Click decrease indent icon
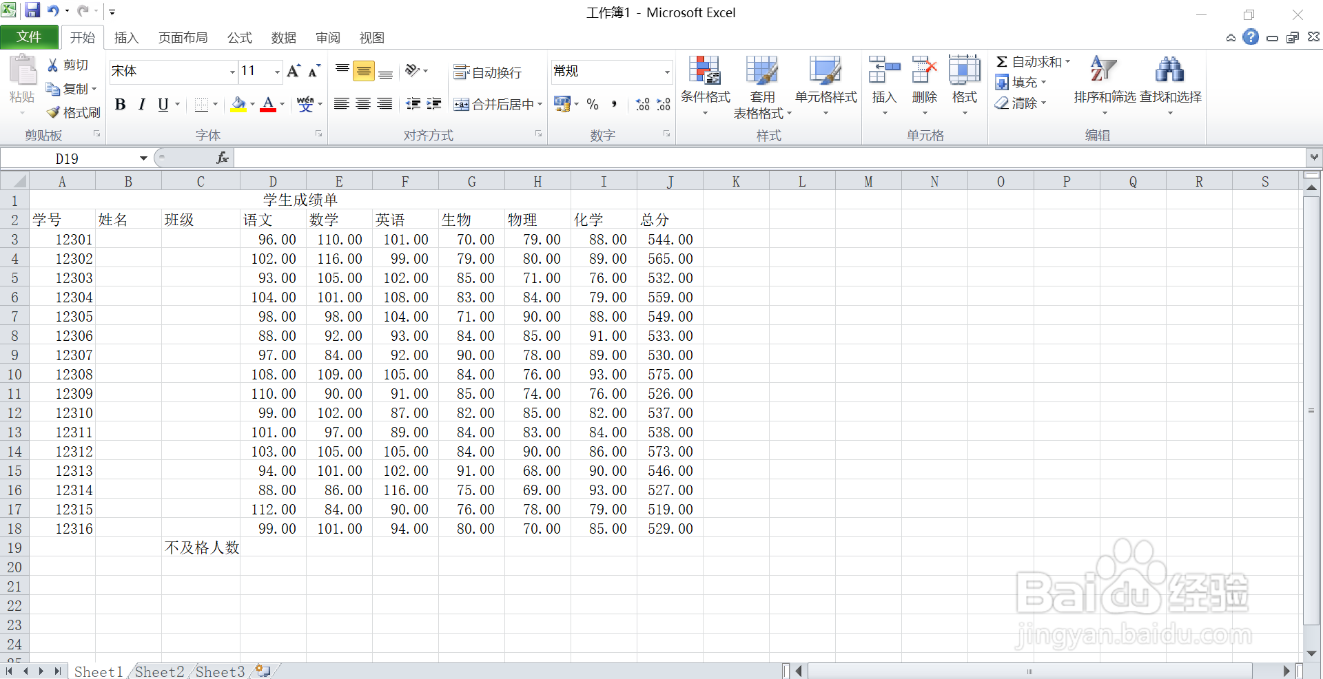 coord(413,104)
